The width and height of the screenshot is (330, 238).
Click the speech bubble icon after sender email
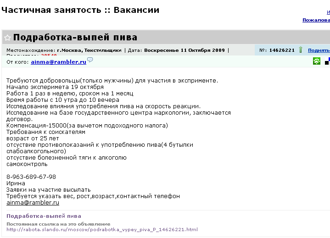pyautogui.click(x=90, y=60)
